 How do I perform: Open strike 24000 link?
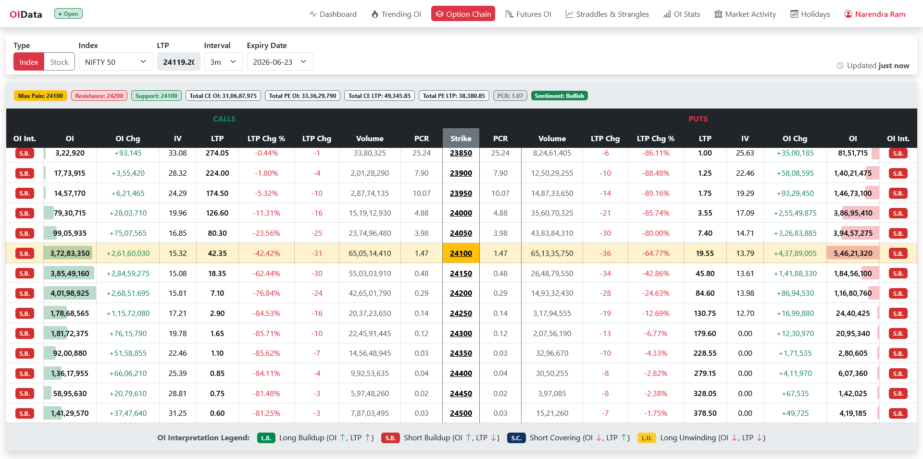tap(461, 213)
